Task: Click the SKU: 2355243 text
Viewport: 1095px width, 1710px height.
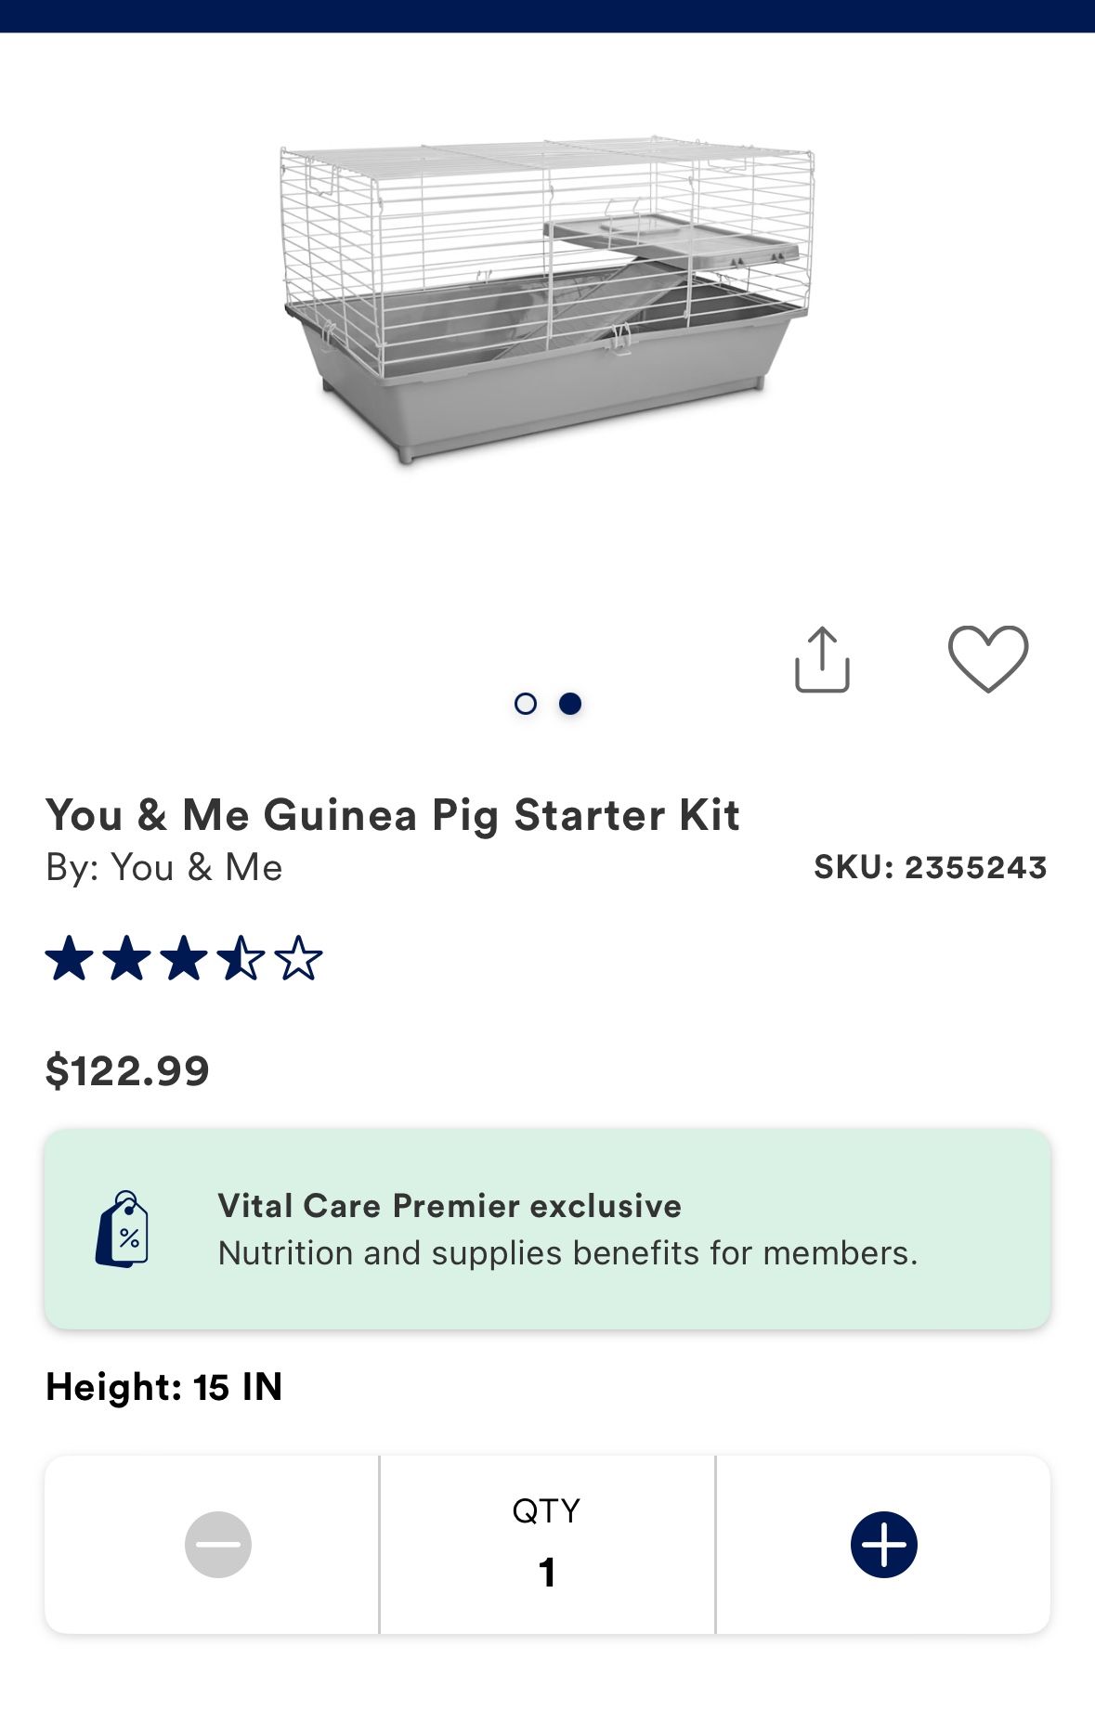Action: pos(931,867)
